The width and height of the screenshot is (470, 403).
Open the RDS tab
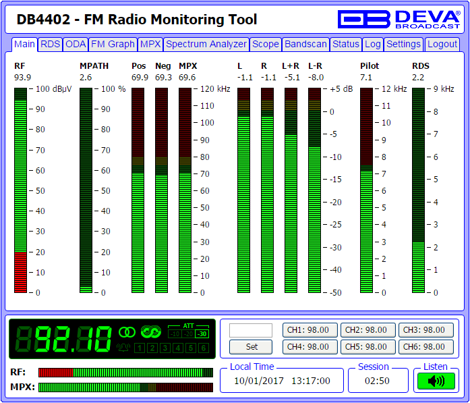point(51,45)
